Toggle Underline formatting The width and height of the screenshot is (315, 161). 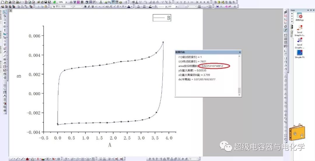pyautogui.click(x=93, y=7)
